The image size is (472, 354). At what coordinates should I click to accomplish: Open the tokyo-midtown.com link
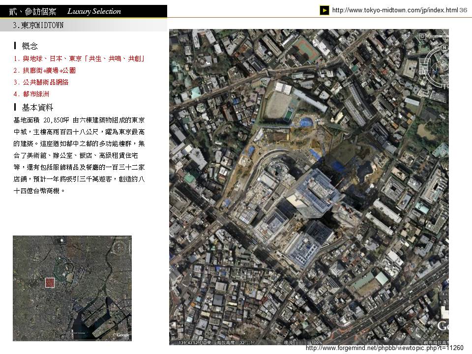395,10
